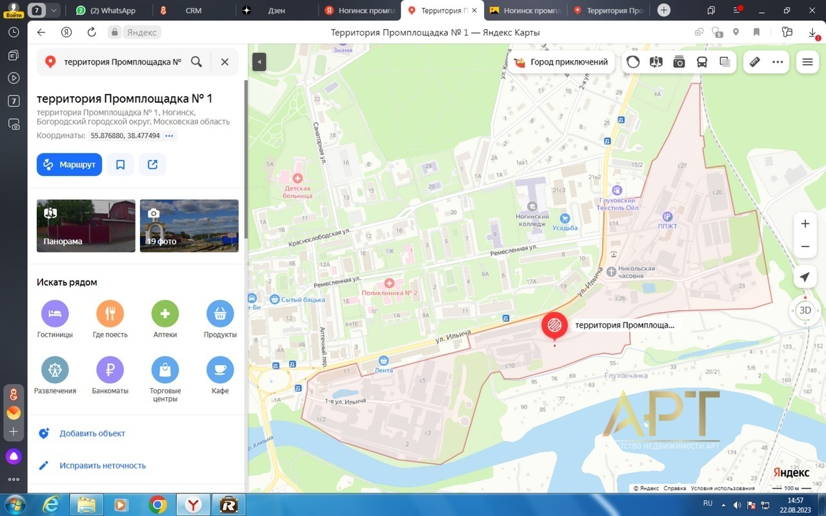Viewport: 826px width, 516px height.
Task: Zoom in on the map with plus
Action: click(x=805, y=224)
